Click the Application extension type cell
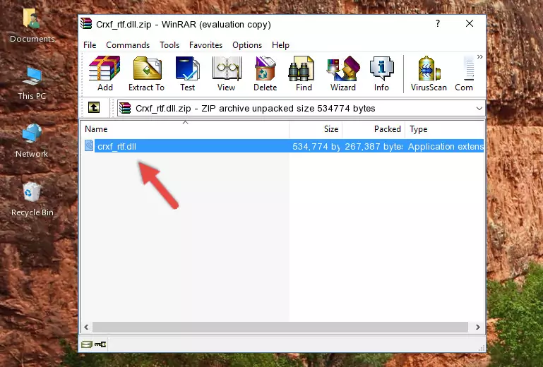543x367 pixels. point(446,147)
